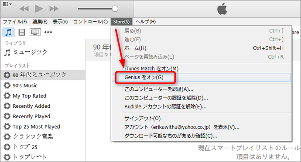This screenshot has height=162, width=301.
Task: Choose ダウンロード可能なものがあるか確認(C)...
Action: point(201,136)
